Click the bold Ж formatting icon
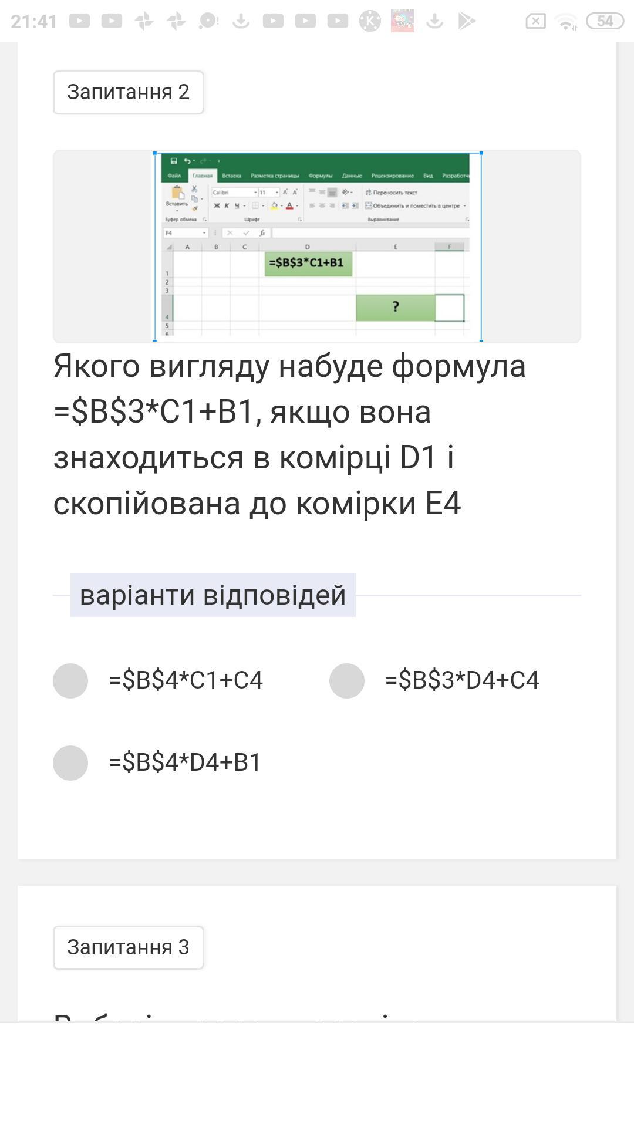634x1127 pixels. click(217, 205)
